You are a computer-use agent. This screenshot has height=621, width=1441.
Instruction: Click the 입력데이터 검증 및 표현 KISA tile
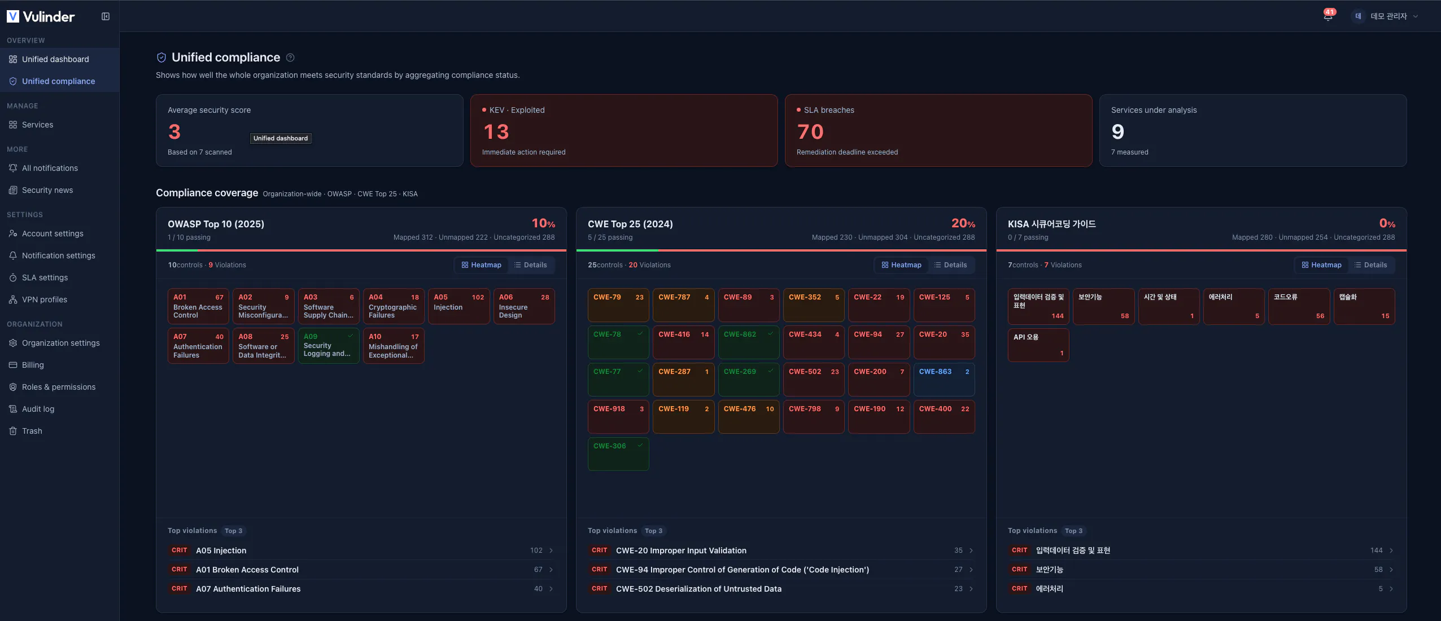(x=1038, y=307)
